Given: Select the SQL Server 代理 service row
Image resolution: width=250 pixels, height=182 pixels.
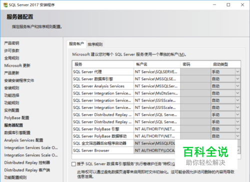Looking at the screenshot, I should 103,72.
